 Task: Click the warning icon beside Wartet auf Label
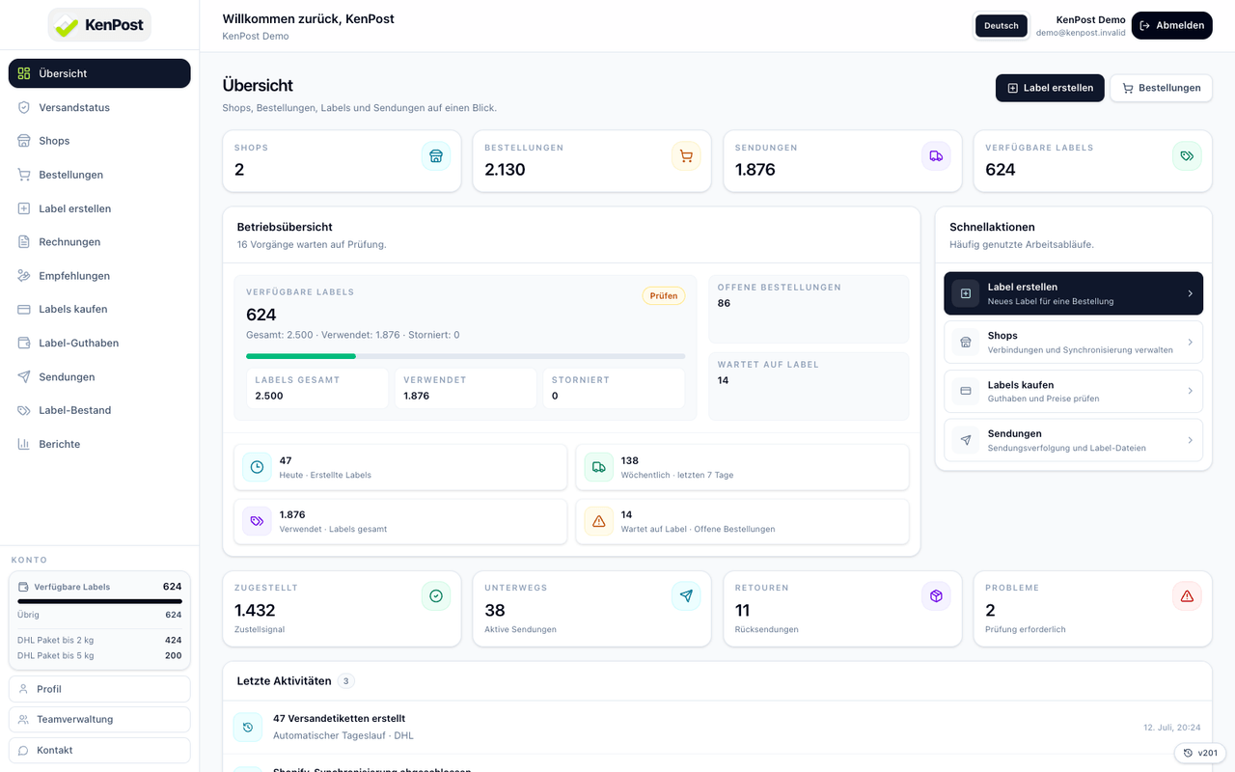click(599, 521)
